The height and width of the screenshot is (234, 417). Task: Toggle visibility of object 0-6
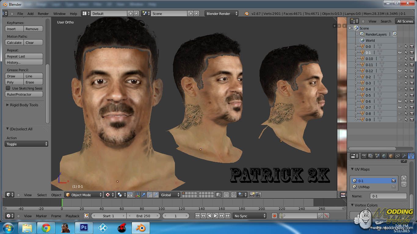(400, 101)
